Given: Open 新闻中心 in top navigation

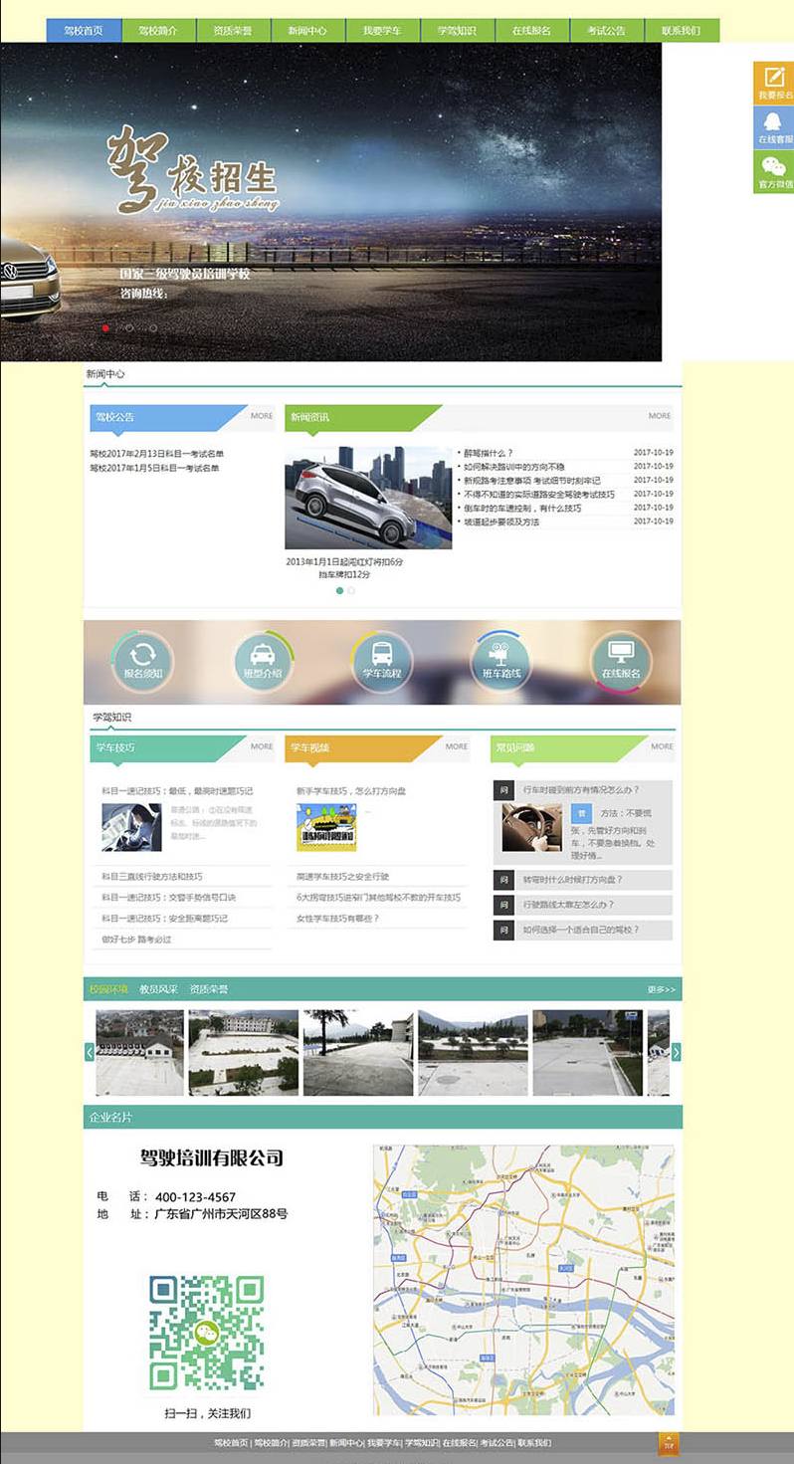Looking at the screenshot, I should tap(307, 30).
